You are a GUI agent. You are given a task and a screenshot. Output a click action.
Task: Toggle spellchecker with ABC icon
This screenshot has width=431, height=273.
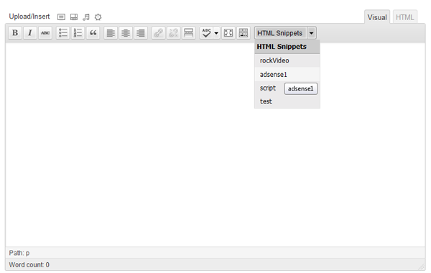pos(206,33)
